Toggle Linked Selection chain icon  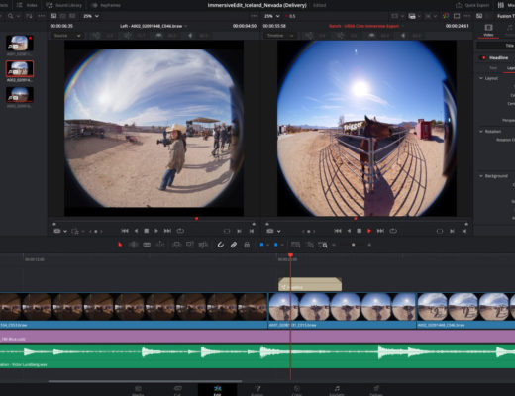pos(234,245)
